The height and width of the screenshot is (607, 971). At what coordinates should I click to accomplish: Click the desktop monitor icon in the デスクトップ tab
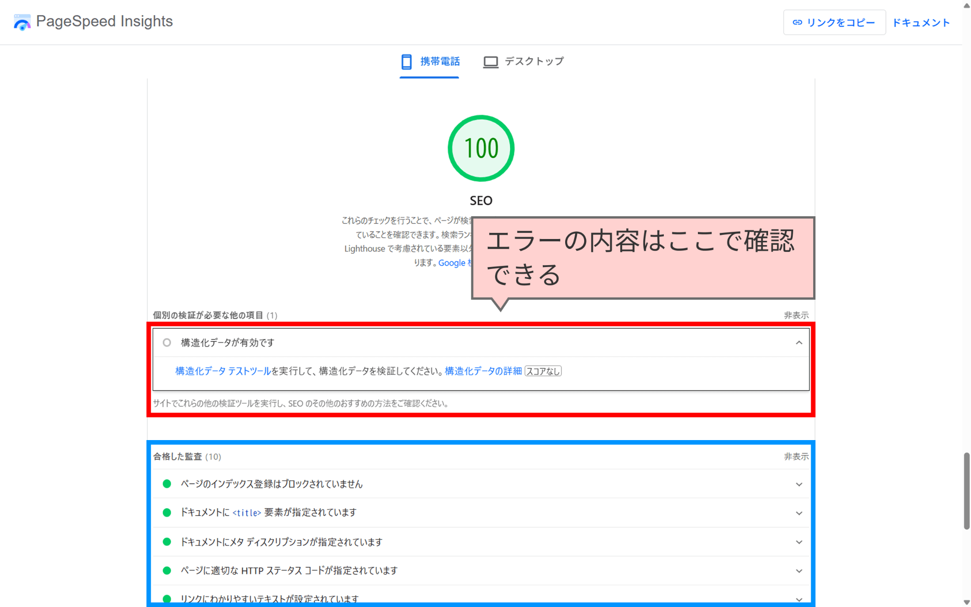[491, 62]
